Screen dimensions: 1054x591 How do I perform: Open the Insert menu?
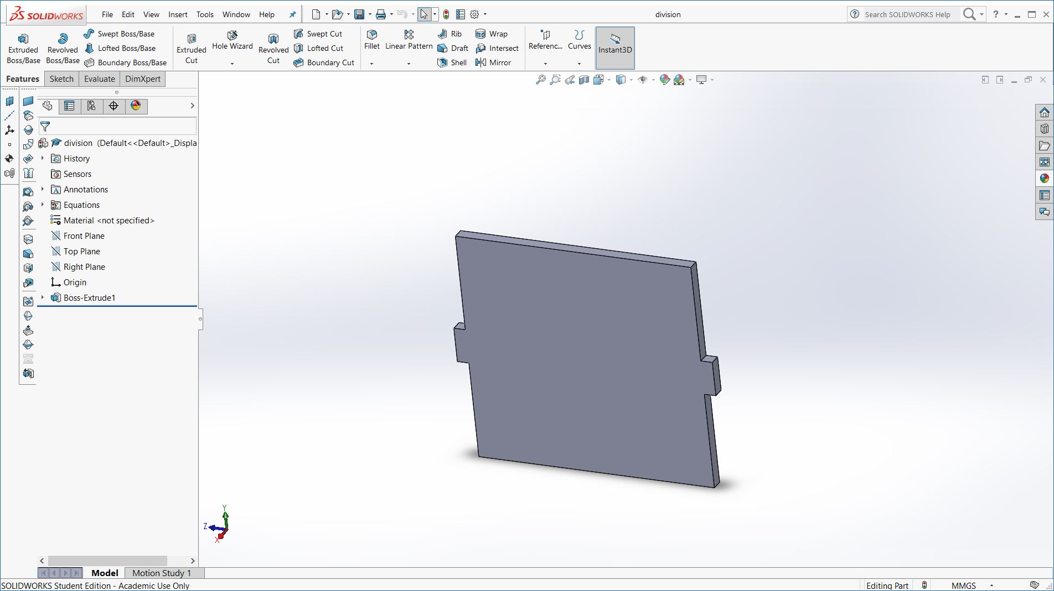(178, 14)
